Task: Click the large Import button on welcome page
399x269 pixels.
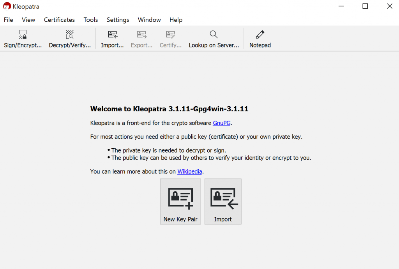Action: pos(223,201)
